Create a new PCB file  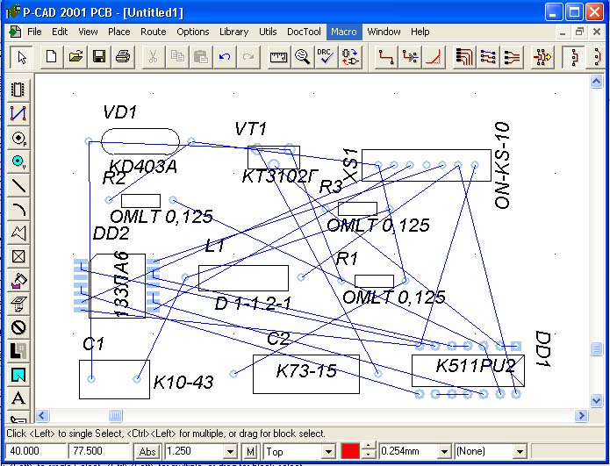click(52, 57)
